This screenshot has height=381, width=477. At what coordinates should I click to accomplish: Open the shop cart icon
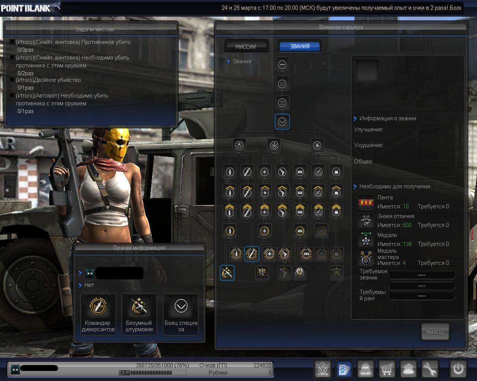(387, 369)
